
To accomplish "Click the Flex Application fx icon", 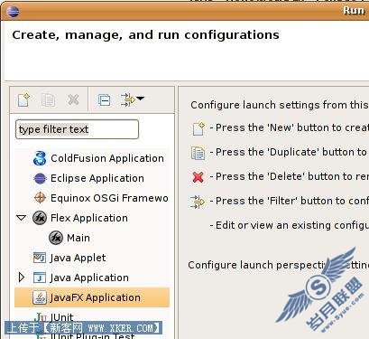I will 40,218.
